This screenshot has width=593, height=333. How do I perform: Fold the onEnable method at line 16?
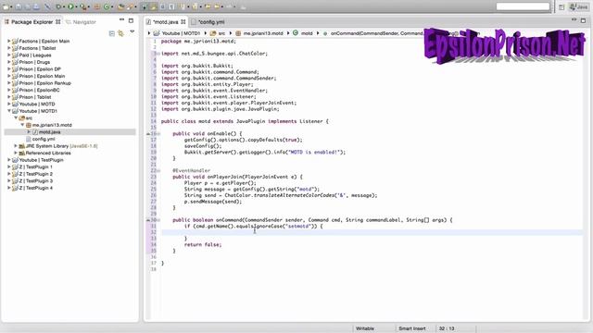pos(158,133)
